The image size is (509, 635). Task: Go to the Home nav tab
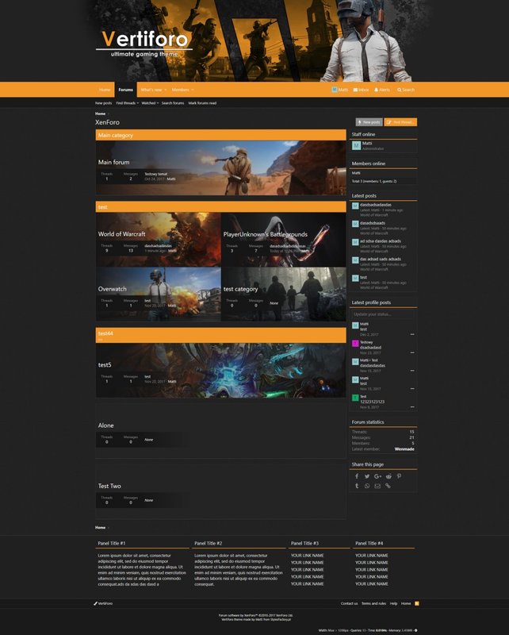[105, 90]
